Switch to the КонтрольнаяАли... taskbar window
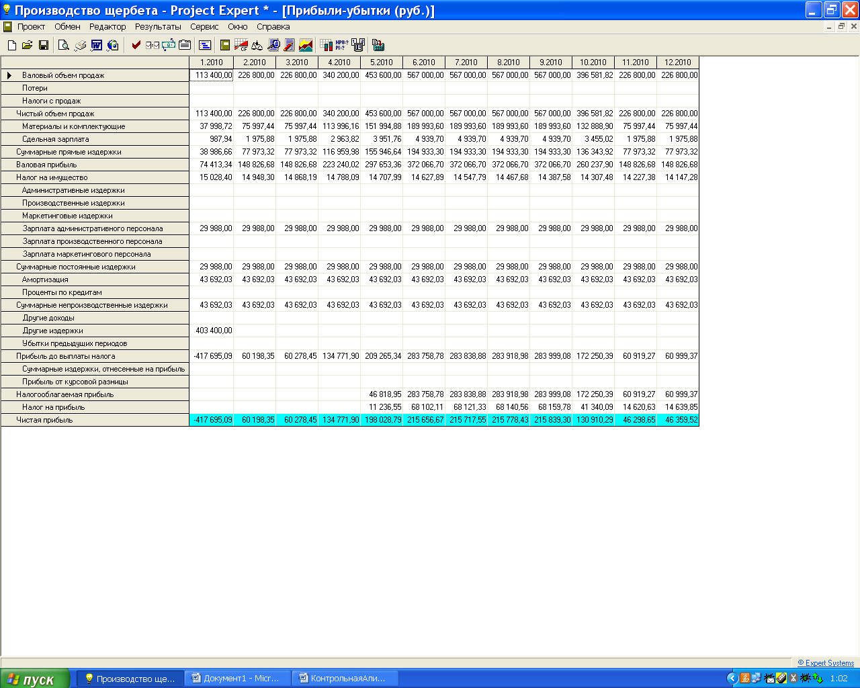Screen dimensions: 860x688 [x=346, y=679]
